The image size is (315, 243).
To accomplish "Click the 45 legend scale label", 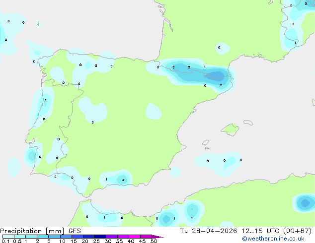I will pyautogui.click(x=142, y=241).
